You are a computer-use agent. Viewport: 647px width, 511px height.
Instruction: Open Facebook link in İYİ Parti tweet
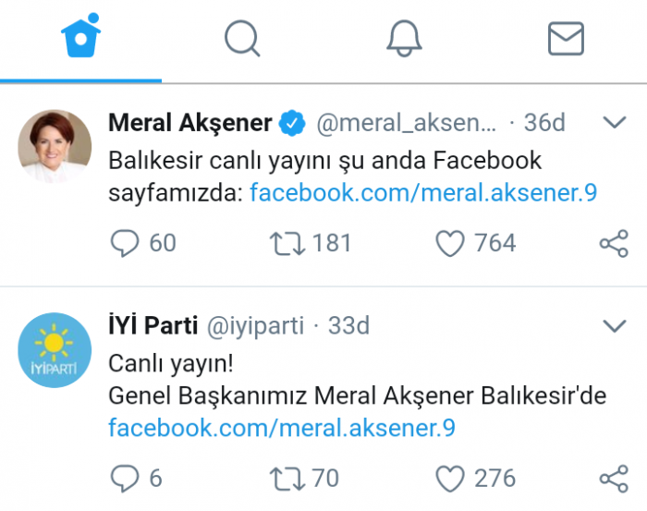[x=282, y=428]
